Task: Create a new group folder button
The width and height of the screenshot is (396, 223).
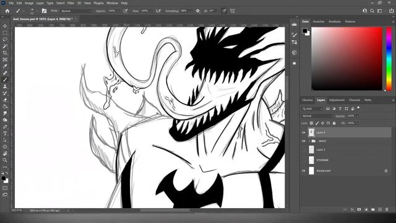Action: (x=373, y=209)
